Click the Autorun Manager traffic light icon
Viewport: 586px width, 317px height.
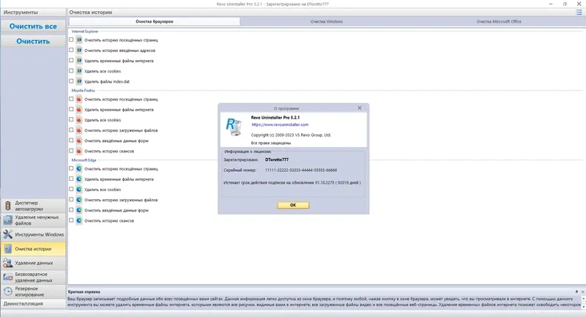(x=7, y=206)
